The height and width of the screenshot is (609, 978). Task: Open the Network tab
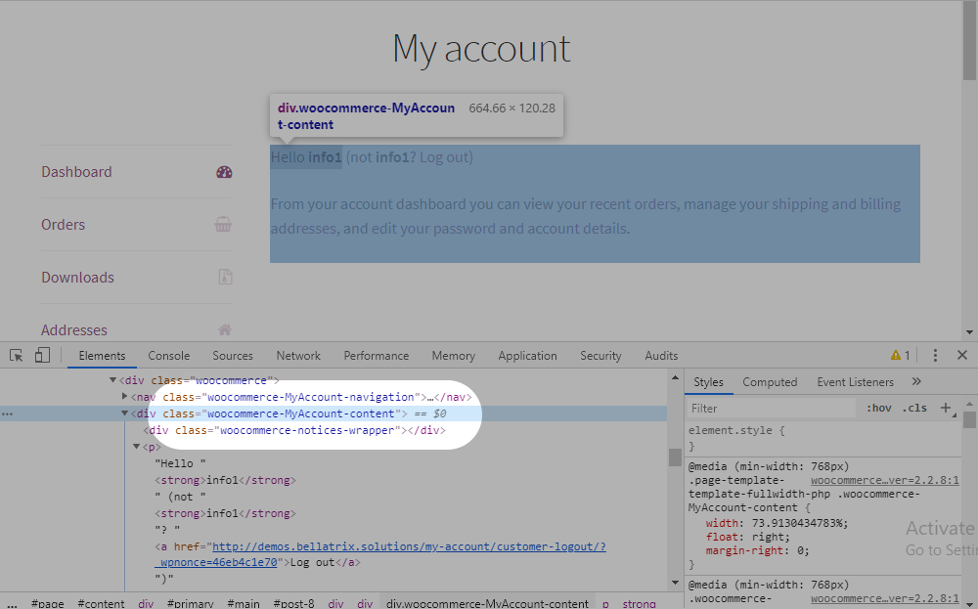[298, 355]
